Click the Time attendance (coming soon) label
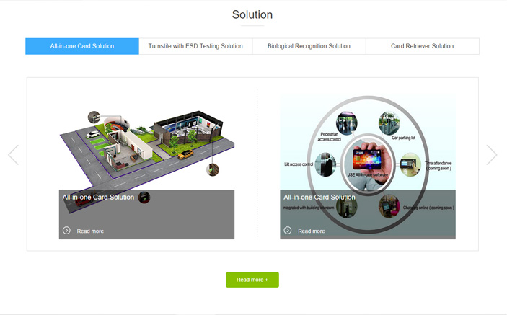This screenshot has height=315, width=507. click(x=438, y=166)
